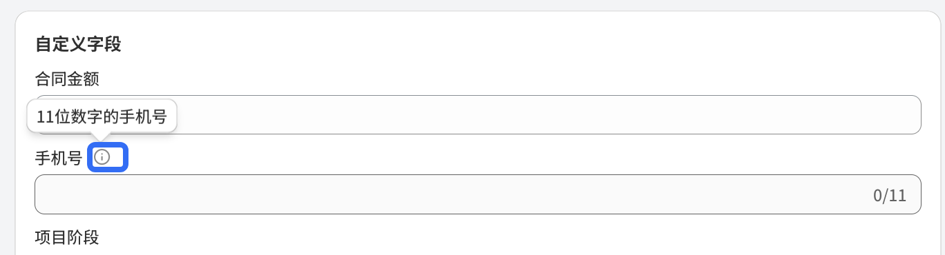Open the phone number help icon
The image size is (945, 255).
tap(102, 157)
